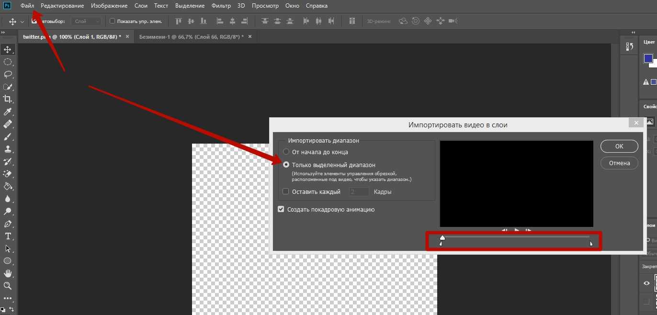Activate the Hand tool
Image resolution: width=657 pixels, height=315 pixels.
(x=8, y=273)
